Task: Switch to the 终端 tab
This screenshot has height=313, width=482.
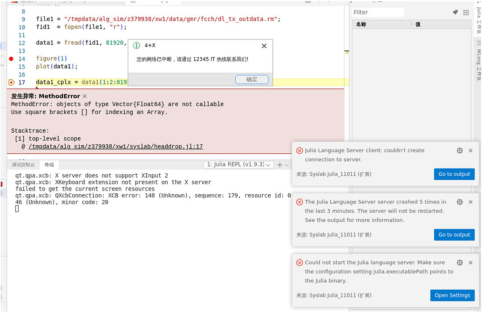Action: pyautogui.click(x=49, y=165)
